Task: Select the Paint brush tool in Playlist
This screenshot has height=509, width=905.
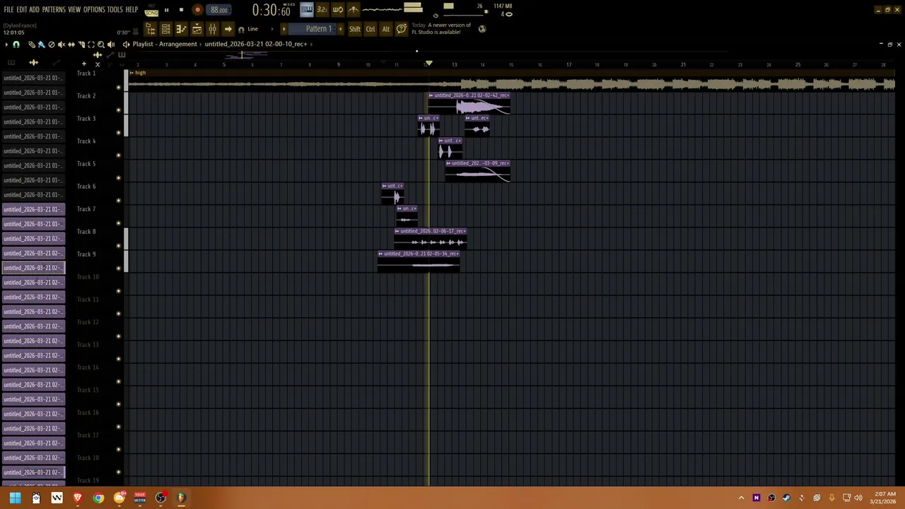Action: 41,45
